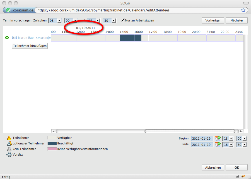This screenshot has width=251, height=179.
Task: Click the scroll left arrow of timeline
Action: 54,131
